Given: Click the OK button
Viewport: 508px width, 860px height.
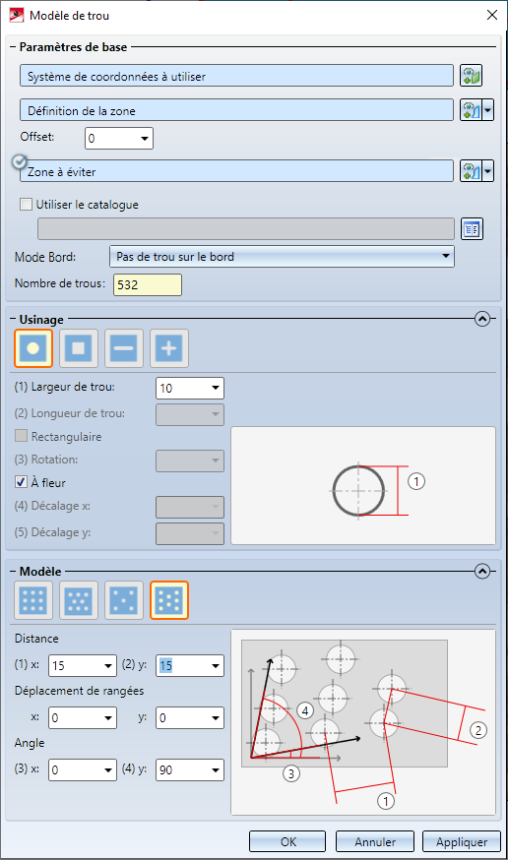Looking at the screenshot, I should [287, 842].
